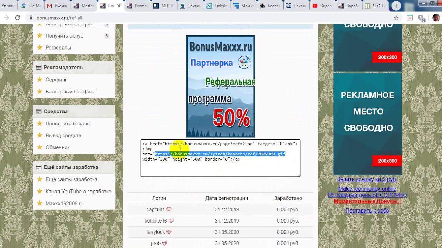Viewport: 442px width, 248px height.
Task: Go forward in browser history
Action: [6, 18]
